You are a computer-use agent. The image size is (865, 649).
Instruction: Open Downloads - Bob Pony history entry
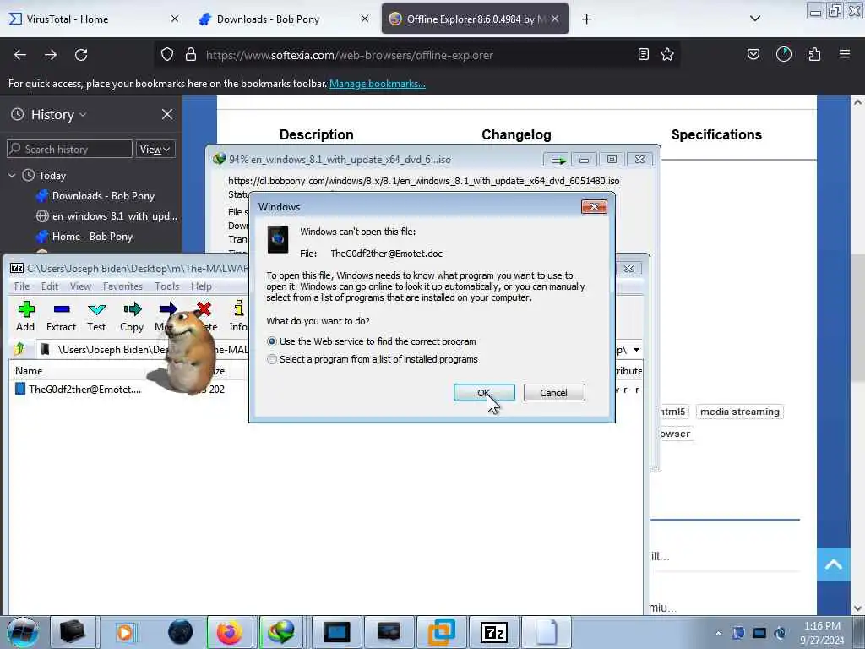(103, 196)
